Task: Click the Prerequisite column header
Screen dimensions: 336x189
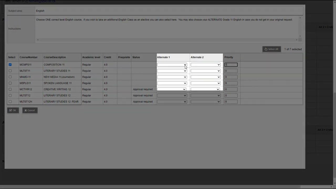Action: point(124,57)
